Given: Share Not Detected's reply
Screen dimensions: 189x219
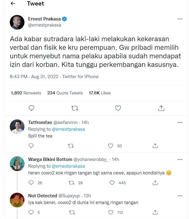Looking at the screenshot, I should point(155,212).
